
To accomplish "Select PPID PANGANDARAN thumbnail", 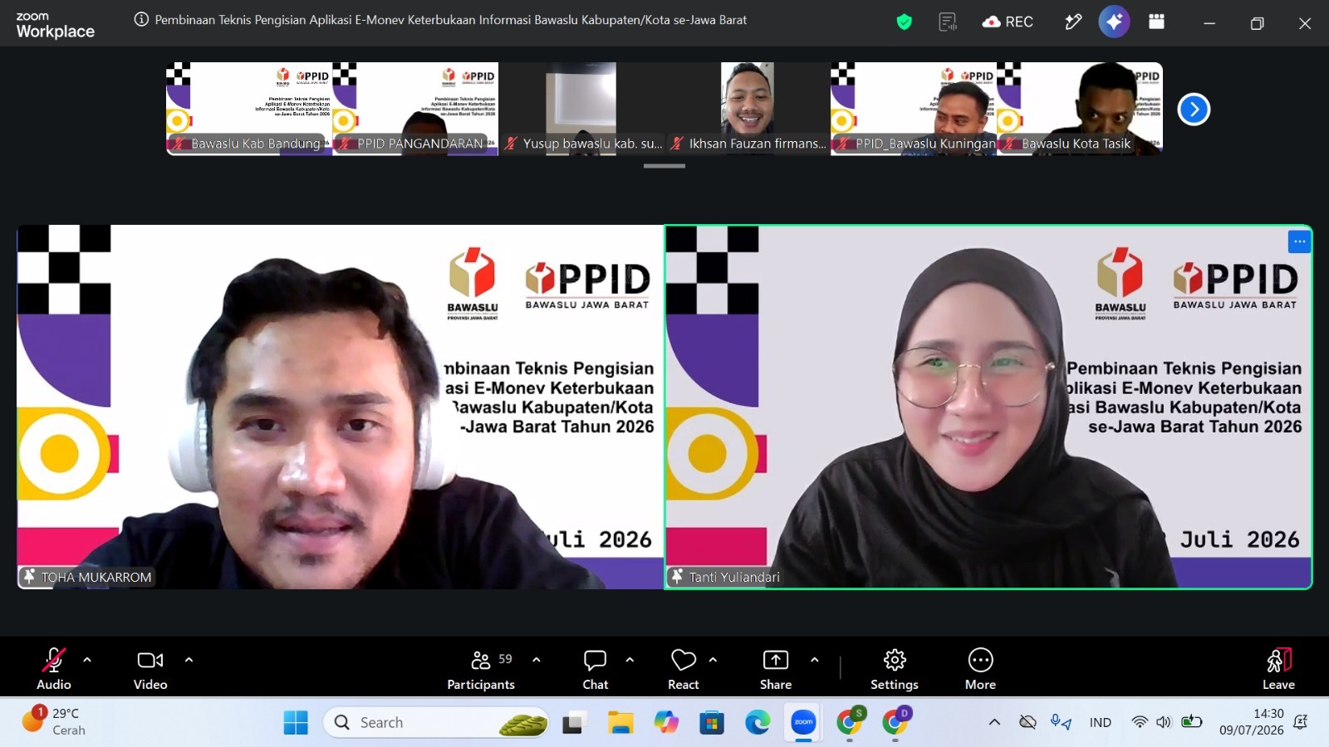I will [x=415, y=109].
